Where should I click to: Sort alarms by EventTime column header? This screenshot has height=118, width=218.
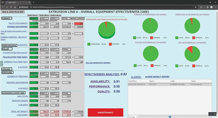(x=132, y=81)
